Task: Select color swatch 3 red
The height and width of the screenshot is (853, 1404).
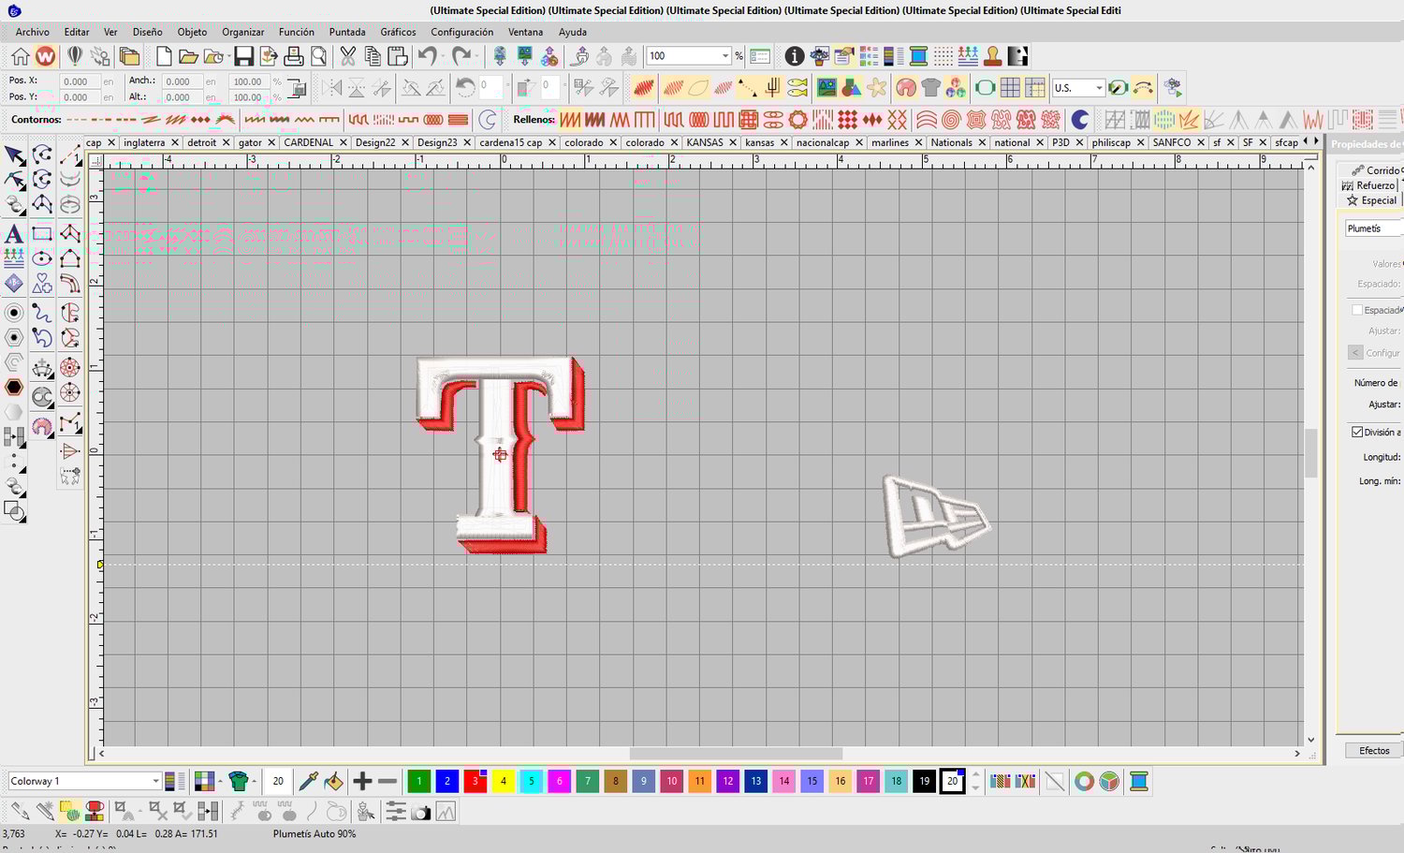Action: (475, 781)
